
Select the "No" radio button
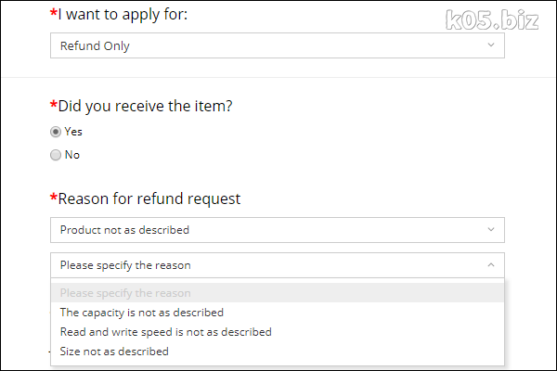56,155
